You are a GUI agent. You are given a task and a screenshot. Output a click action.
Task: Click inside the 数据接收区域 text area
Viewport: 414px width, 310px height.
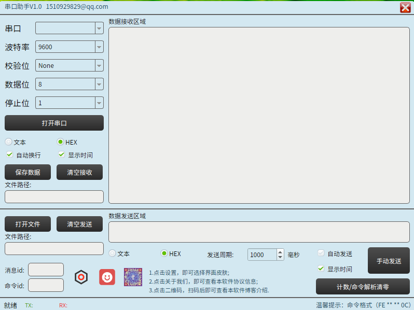click(259, 115)
